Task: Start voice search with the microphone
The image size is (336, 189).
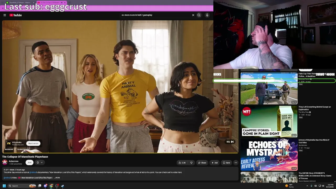Action: click(x=207, y=15)
